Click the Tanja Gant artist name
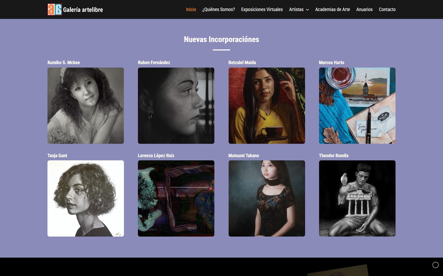This screenshot has height=276, width=443. coord(57,155)
